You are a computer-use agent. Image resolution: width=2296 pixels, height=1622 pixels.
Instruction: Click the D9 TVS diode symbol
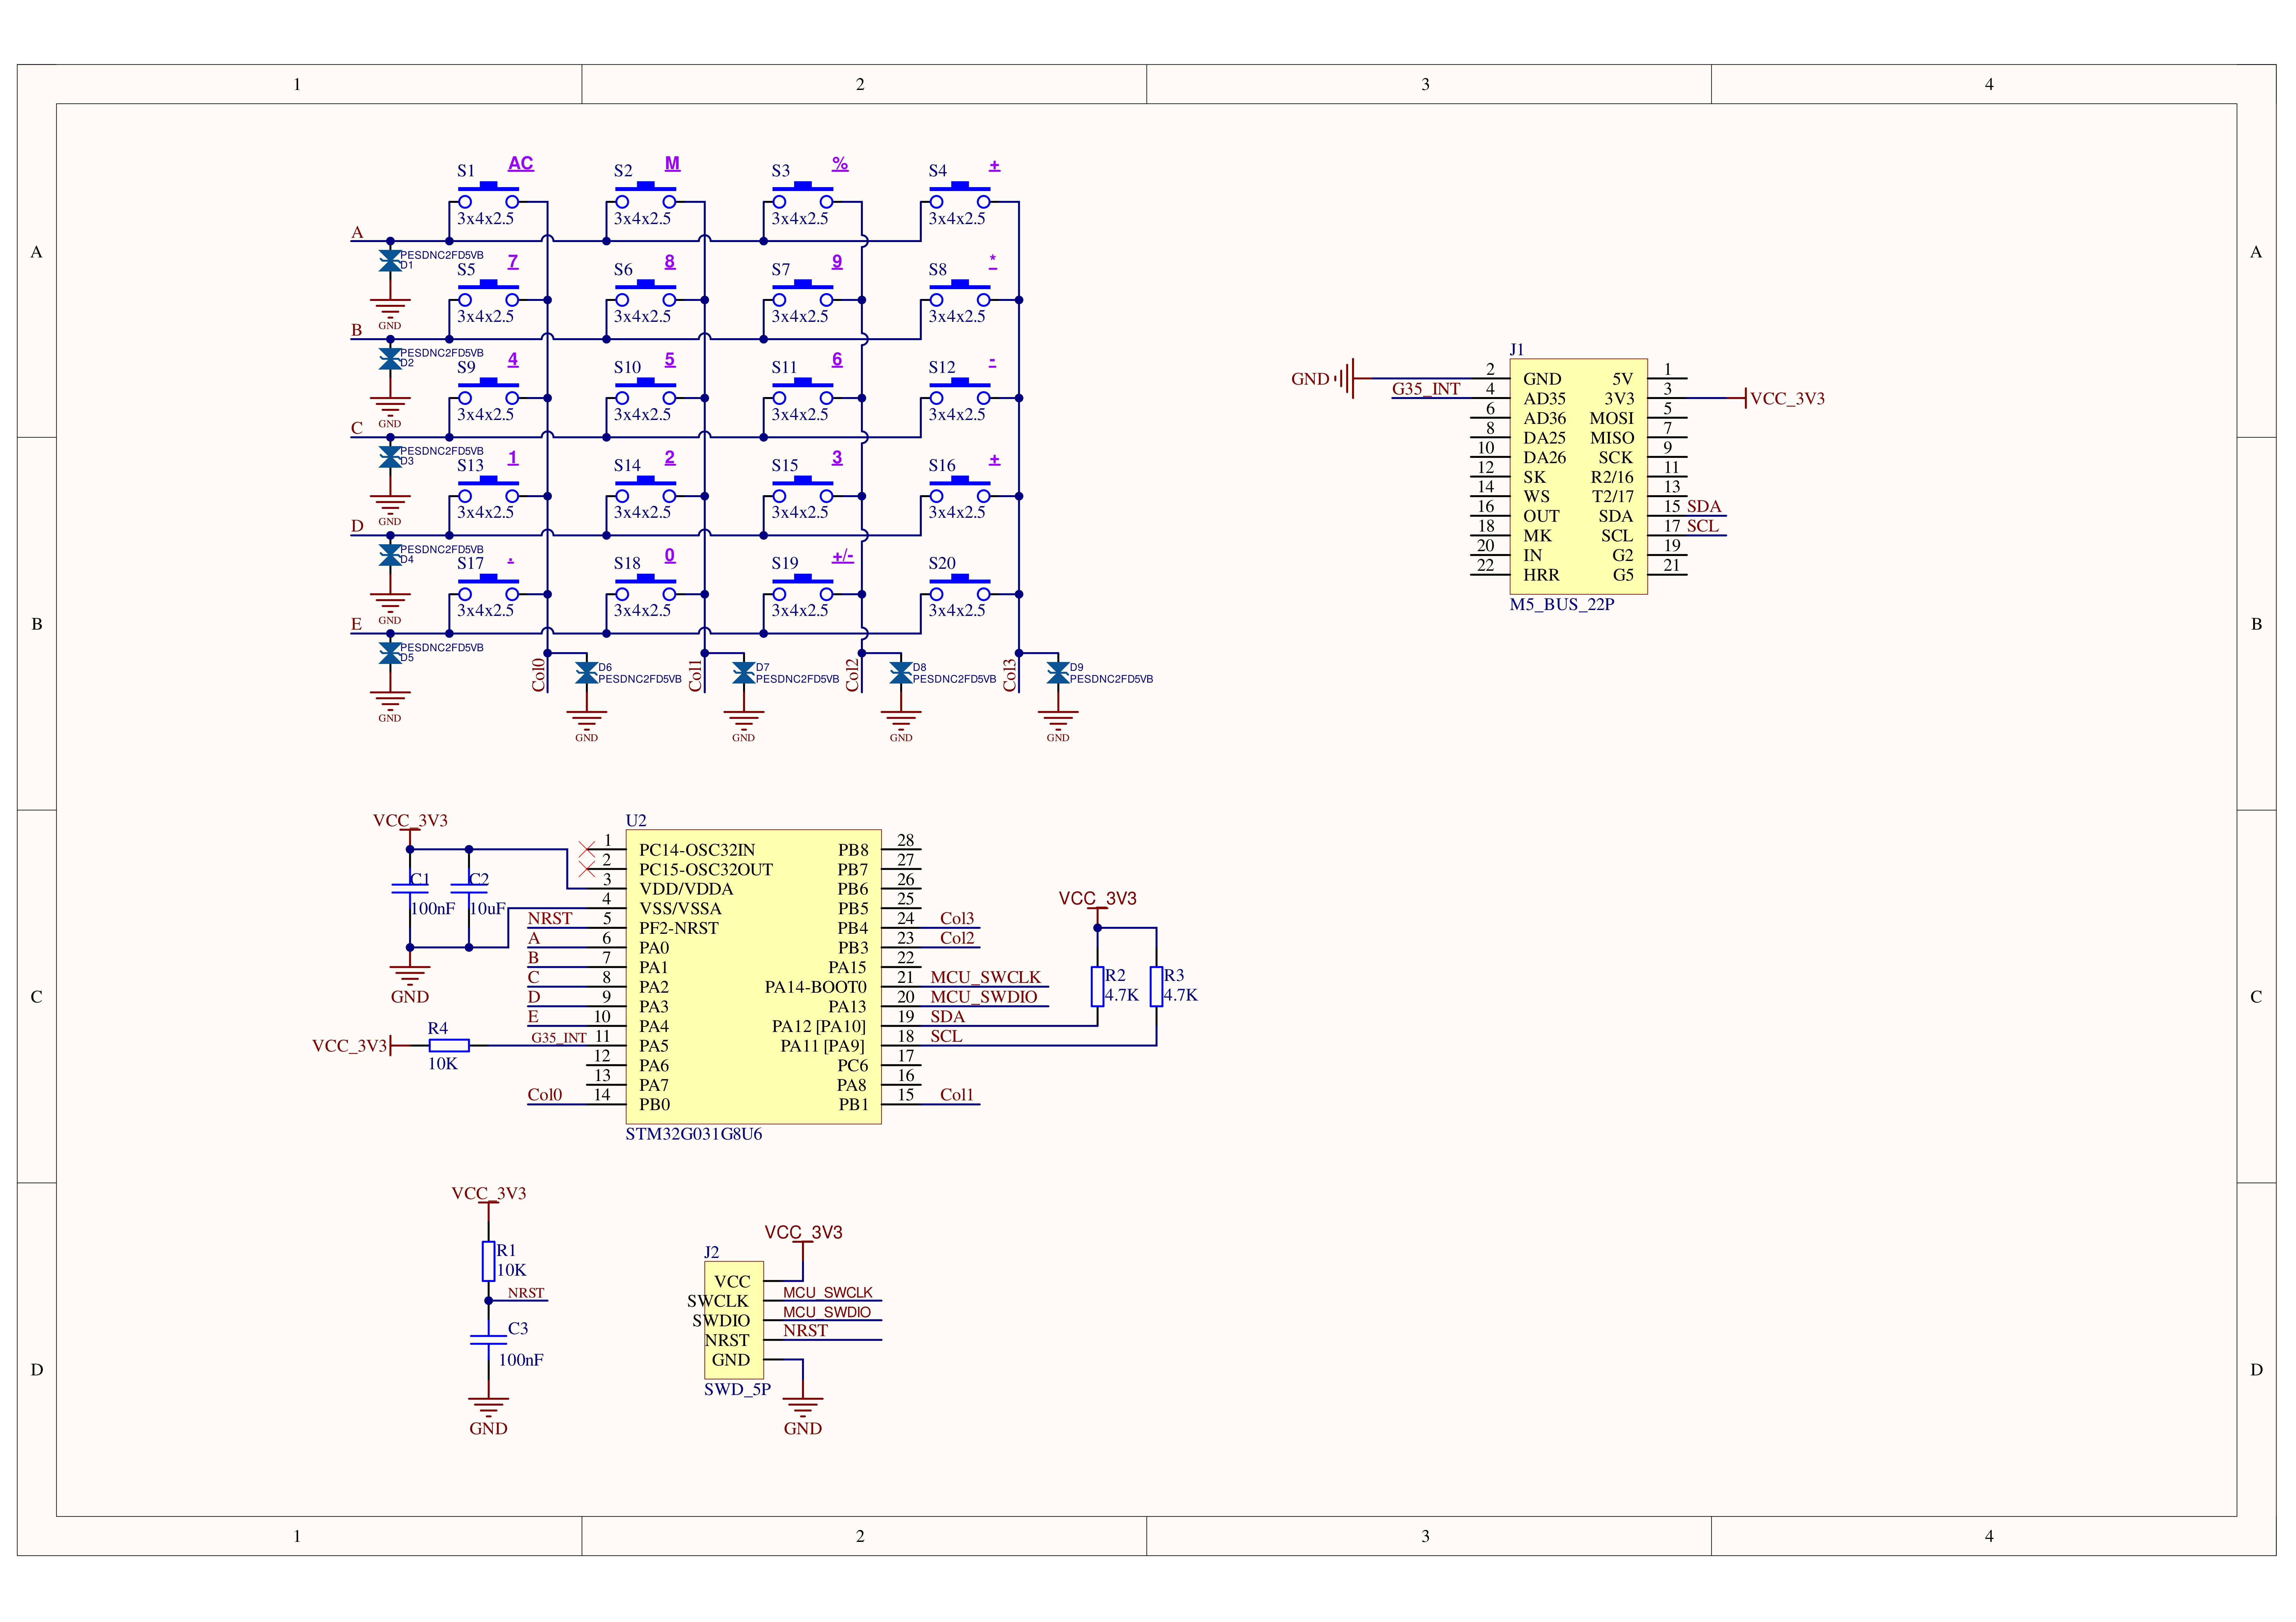pyautogui.click(x=1058, y=672)
